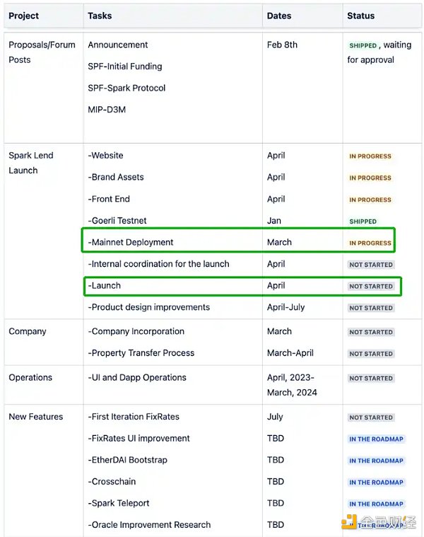This screenshot has width=424, height=537.
Task: Click the SHIPPED badge in the Announcement row
Action: [x=363, y=45]
